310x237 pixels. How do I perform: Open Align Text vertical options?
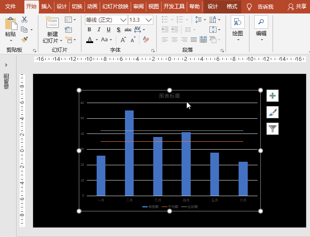click(215, 30)
